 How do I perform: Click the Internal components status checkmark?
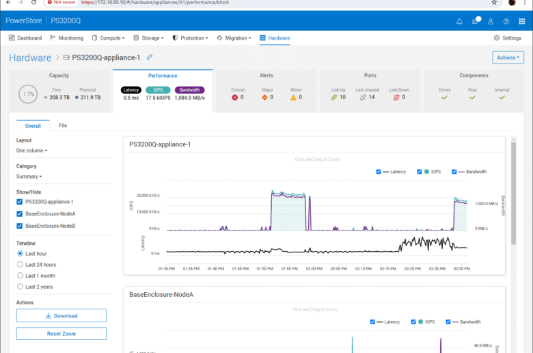pos(502,98)
